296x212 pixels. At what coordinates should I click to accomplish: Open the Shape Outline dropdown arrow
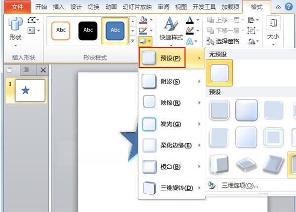[151, 30]
